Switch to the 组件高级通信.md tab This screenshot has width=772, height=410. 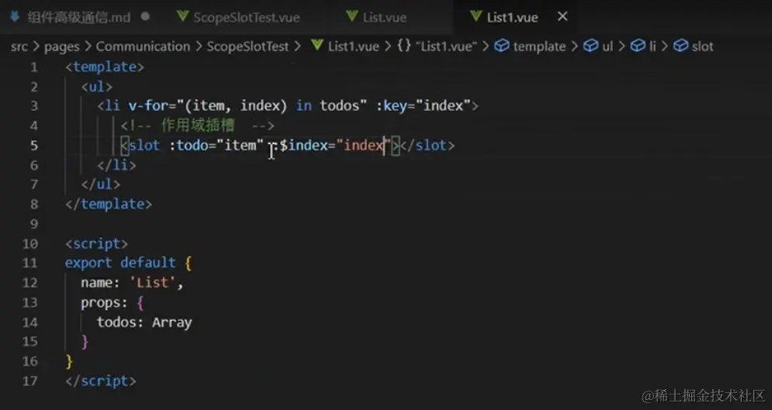[x=79, y=17]
